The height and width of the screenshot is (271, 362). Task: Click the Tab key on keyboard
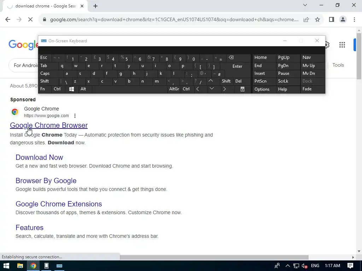(49, 66)
